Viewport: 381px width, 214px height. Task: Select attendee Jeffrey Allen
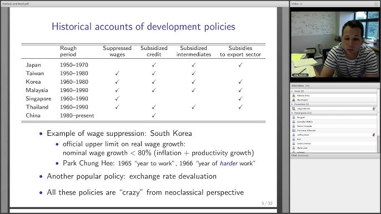click(x=334, y=135)
